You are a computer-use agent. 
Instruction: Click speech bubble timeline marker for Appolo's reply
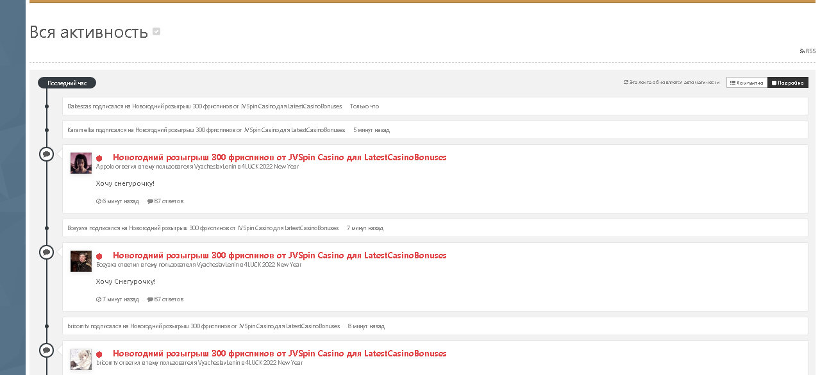click(46, 154)
